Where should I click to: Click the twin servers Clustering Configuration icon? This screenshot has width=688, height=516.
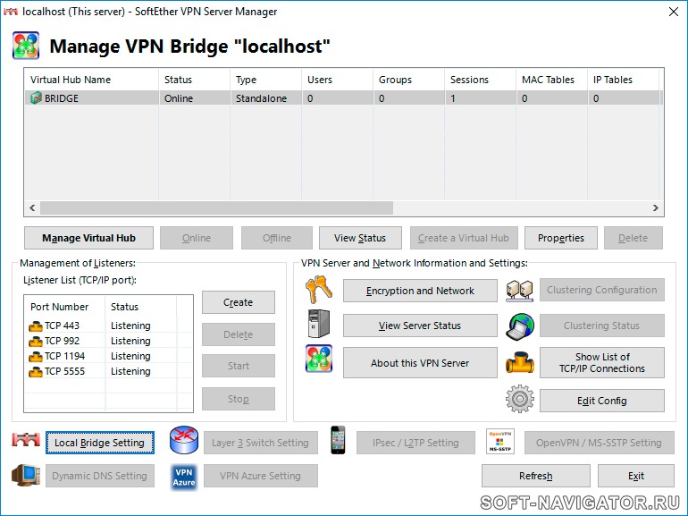point(519,291)
